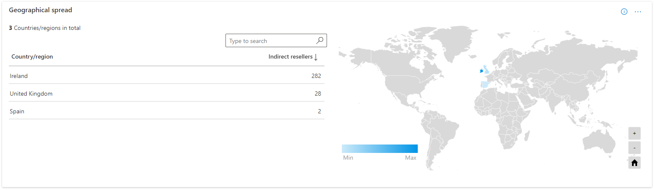Screen dimensions: 654x190
Task: Click Australia on the world map
Action: point(598,138)
